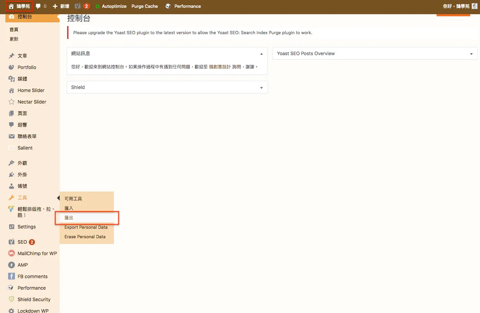Viewport: 480px width, 313px height.
Task: Expand the Yoast SEO Posts Overview widget
Action: pos(471,54)
